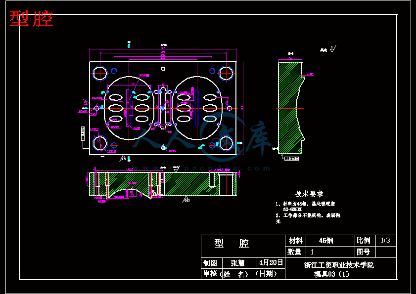This screenshot has height=294, width=416.
Task: Click the 1:3 scale value cell
Action: click(x=385, y=241)
